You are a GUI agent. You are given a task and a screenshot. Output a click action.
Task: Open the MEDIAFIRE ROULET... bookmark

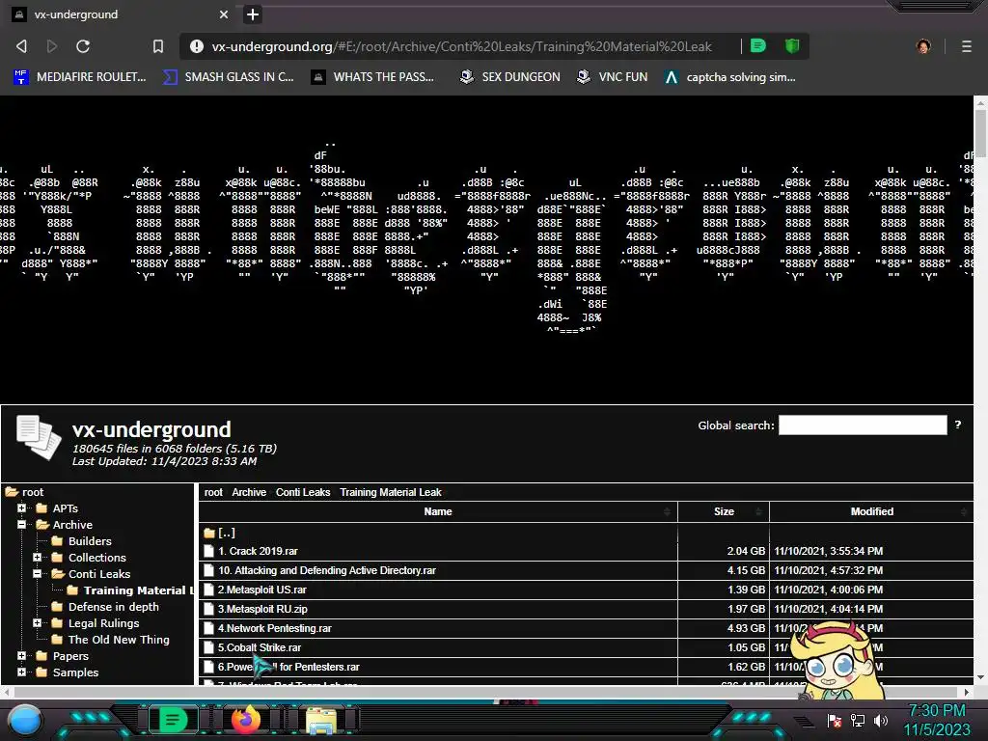pos(79,77)
